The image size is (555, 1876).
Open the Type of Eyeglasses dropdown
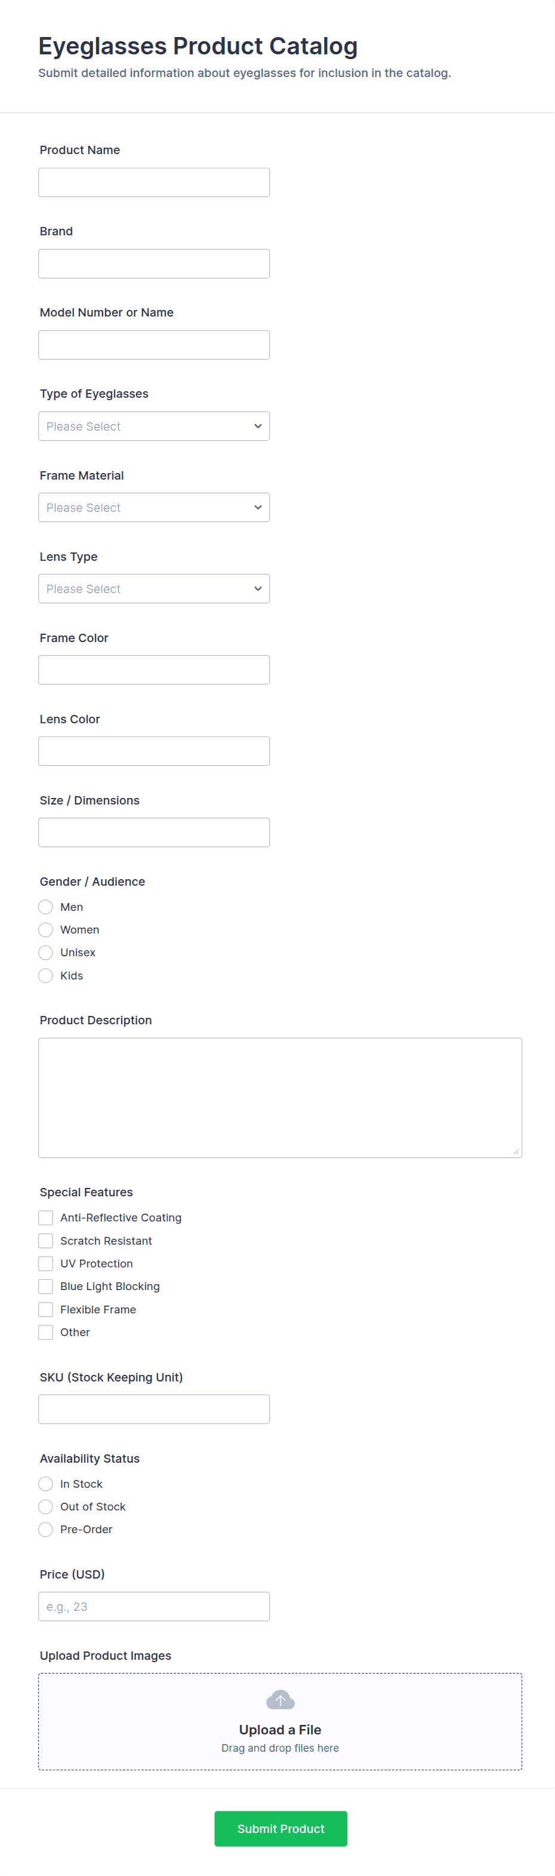153,426
